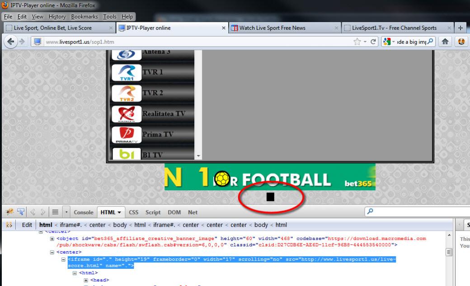
Task: Click the Firebug panel back arrow
Action: (x=33, y=212)
